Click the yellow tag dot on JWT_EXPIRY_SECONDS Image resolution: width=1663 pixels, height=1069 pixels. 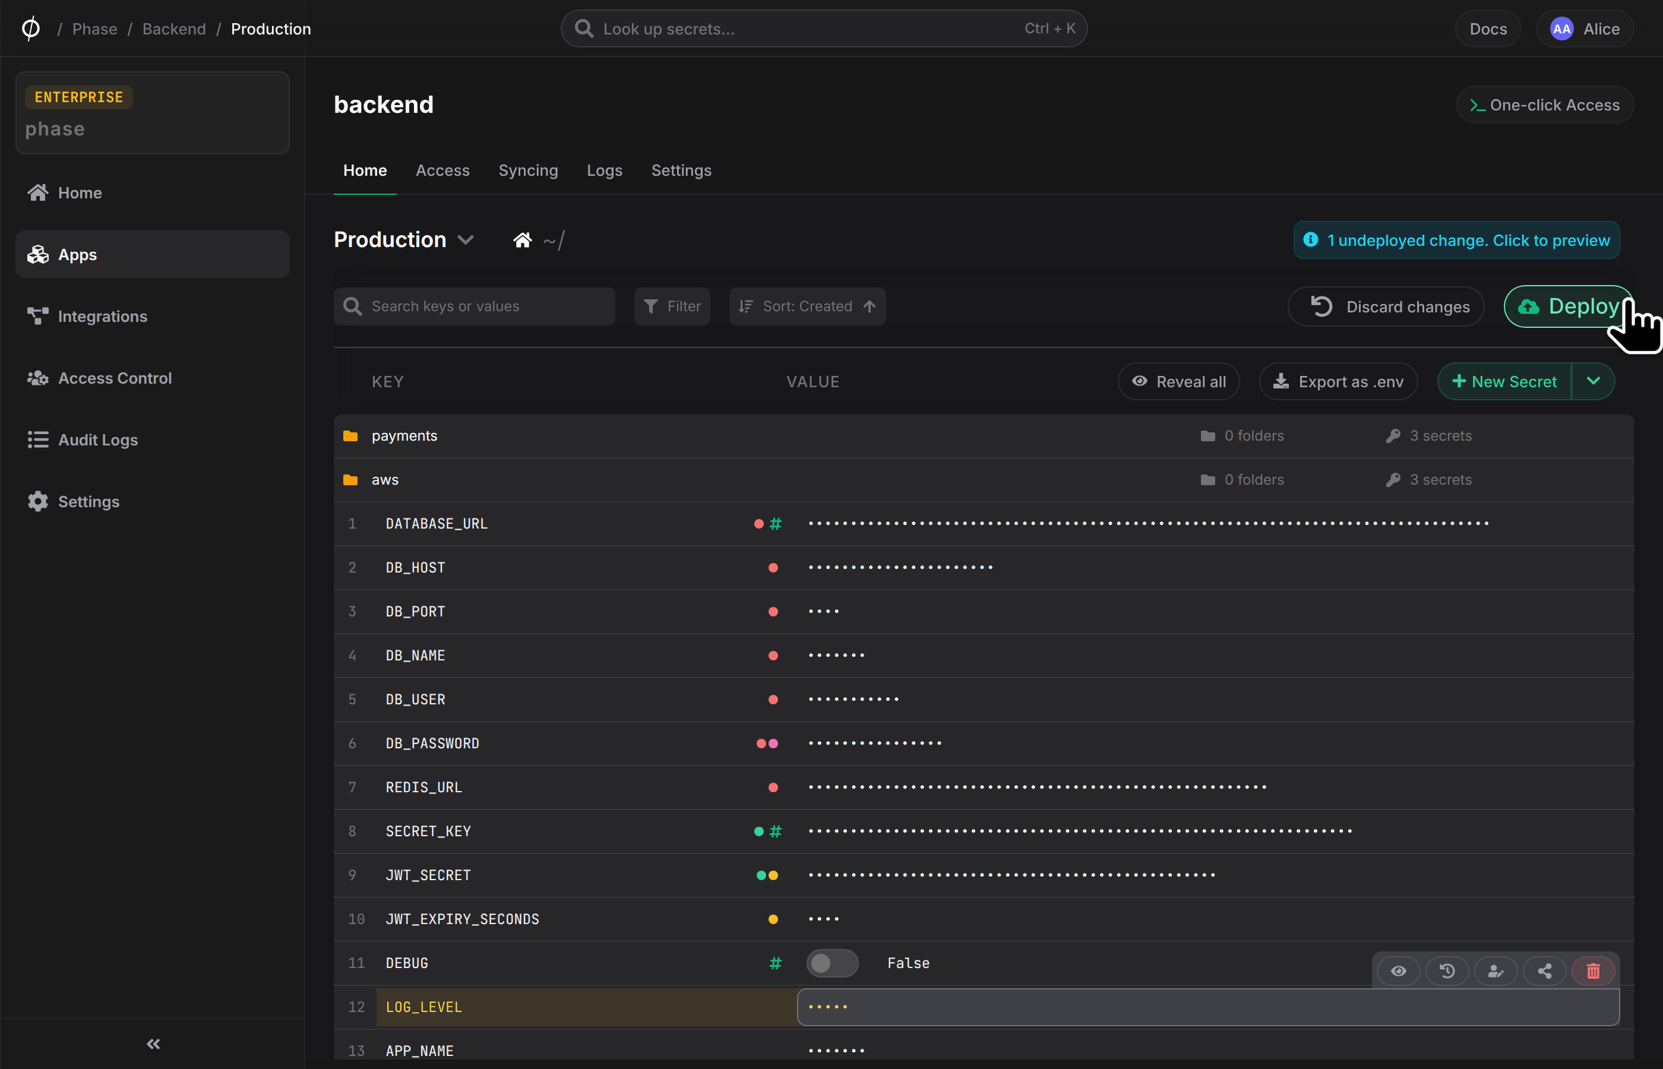click(x=773, y=919)
